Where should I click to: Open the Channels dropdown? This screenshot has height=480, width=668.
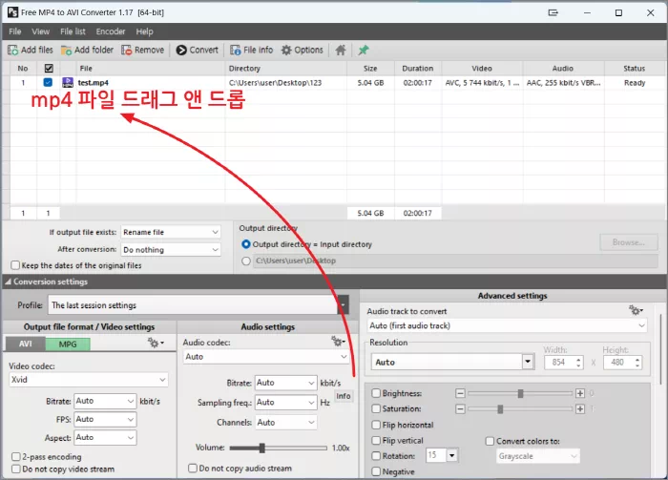(x=286, y=423)
